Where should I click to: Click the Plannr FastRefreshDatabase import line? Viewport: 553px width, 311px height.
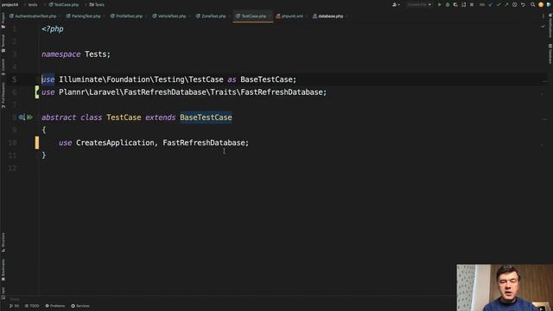(x=184, y=92)
